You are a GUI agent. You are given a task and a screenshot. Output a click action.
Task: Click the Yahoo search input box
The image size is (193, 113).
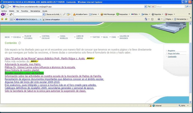pos(170,7)
